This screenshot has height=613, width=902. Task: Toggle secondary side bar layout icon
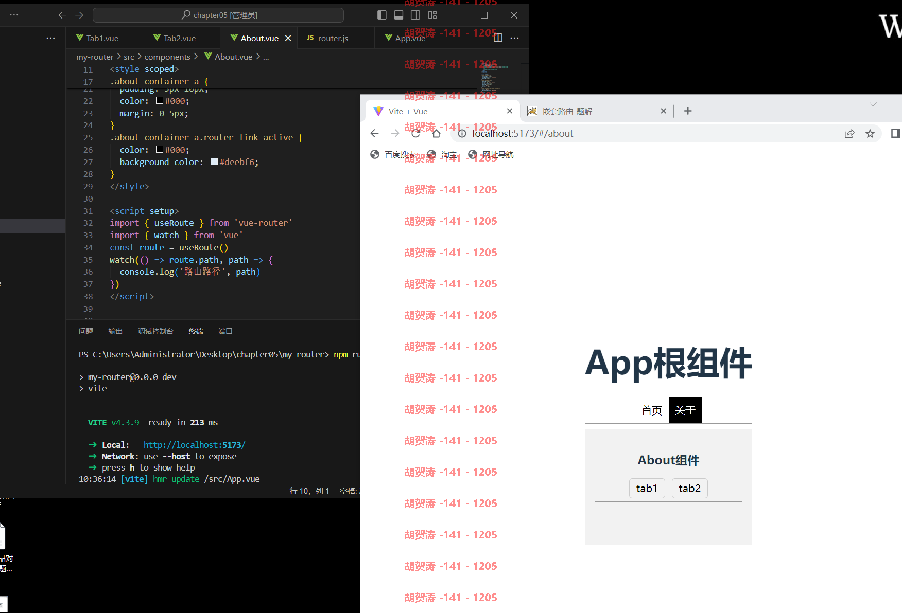click(415, 15)
